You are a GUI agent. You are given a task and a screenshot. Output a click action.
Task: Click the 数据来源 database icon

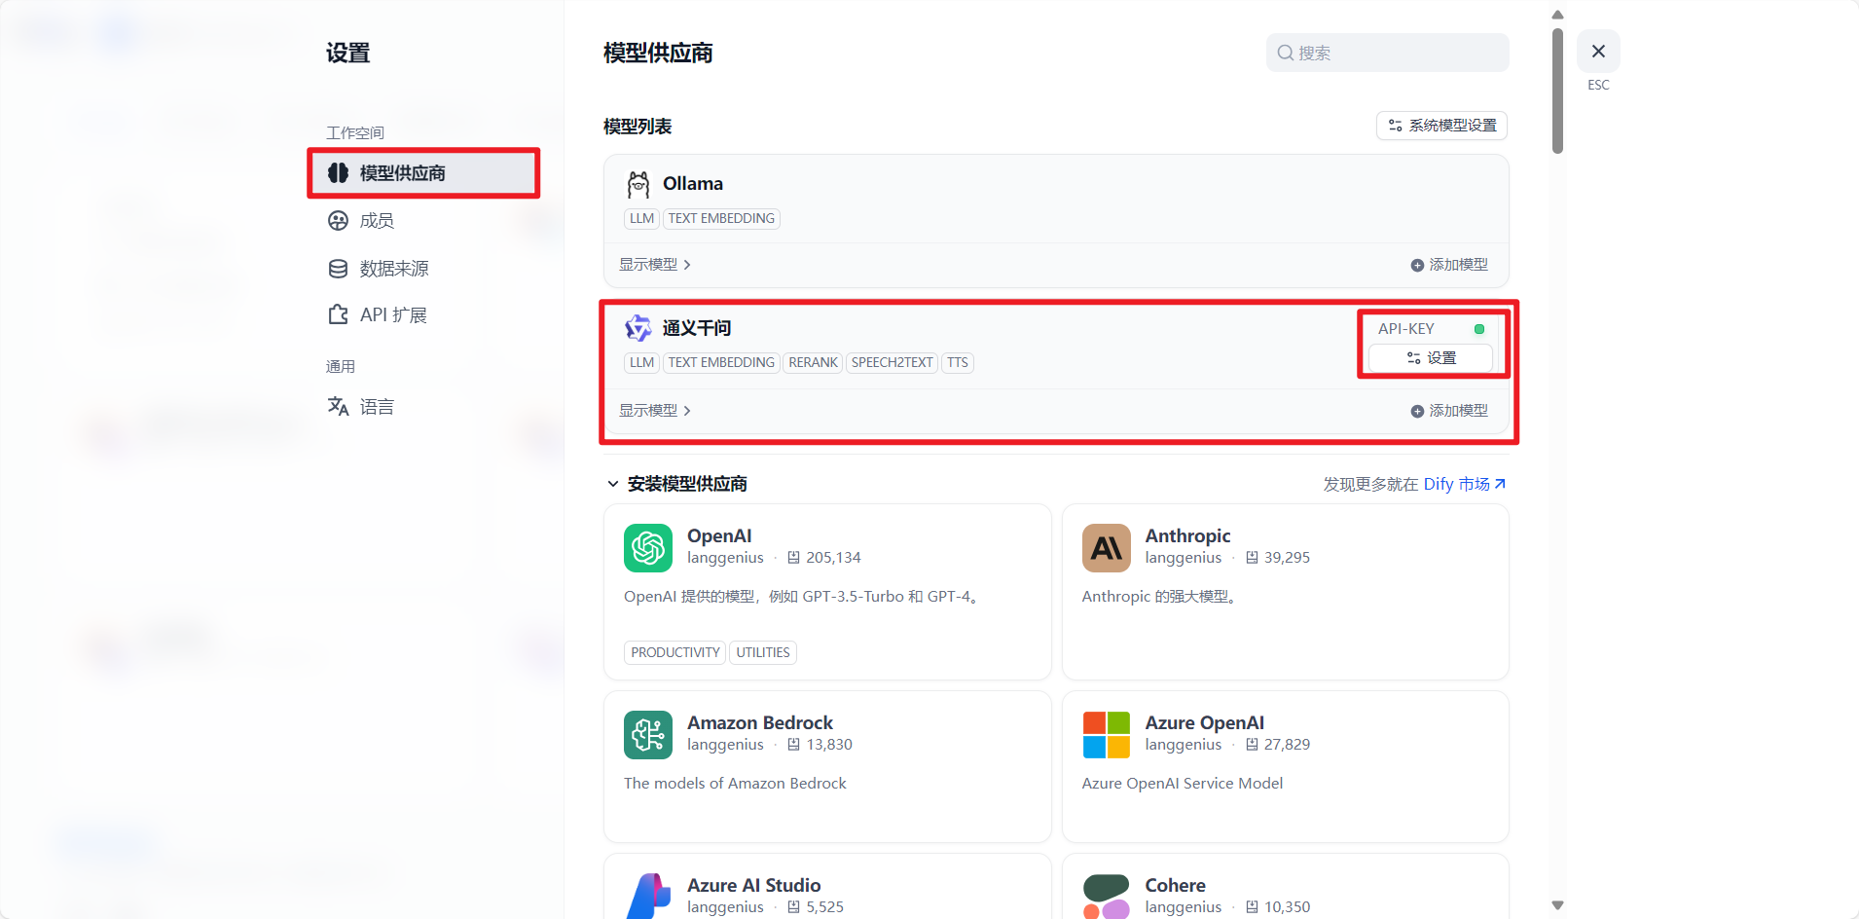[x=338, y=269]
